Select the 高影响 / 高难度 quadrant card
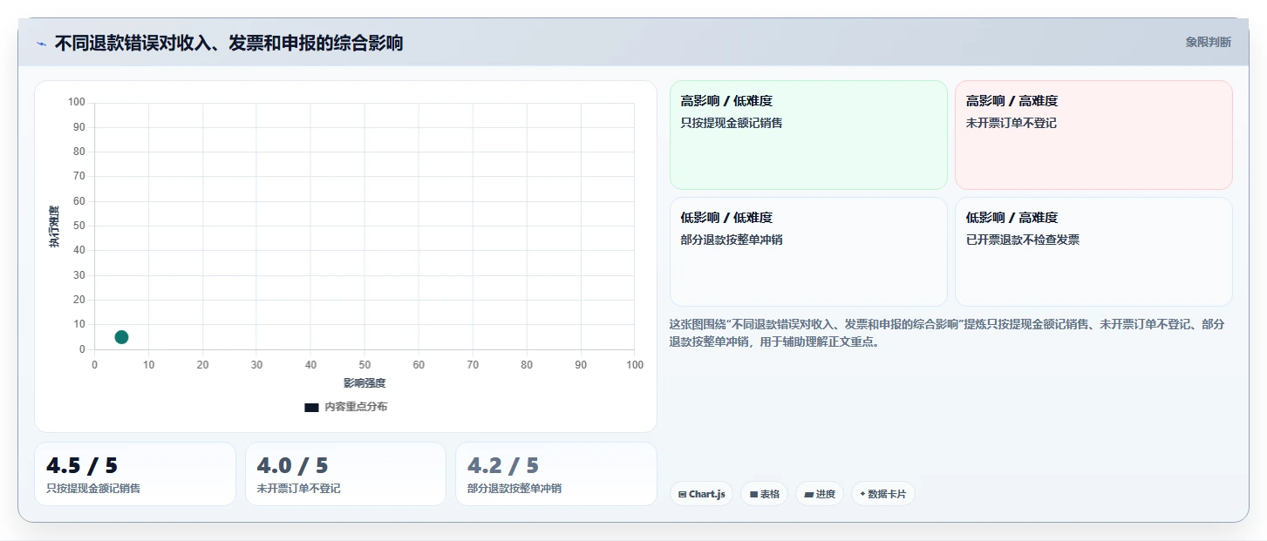The height and width of the screenshot is (541, 1267). coord(1093,134)
